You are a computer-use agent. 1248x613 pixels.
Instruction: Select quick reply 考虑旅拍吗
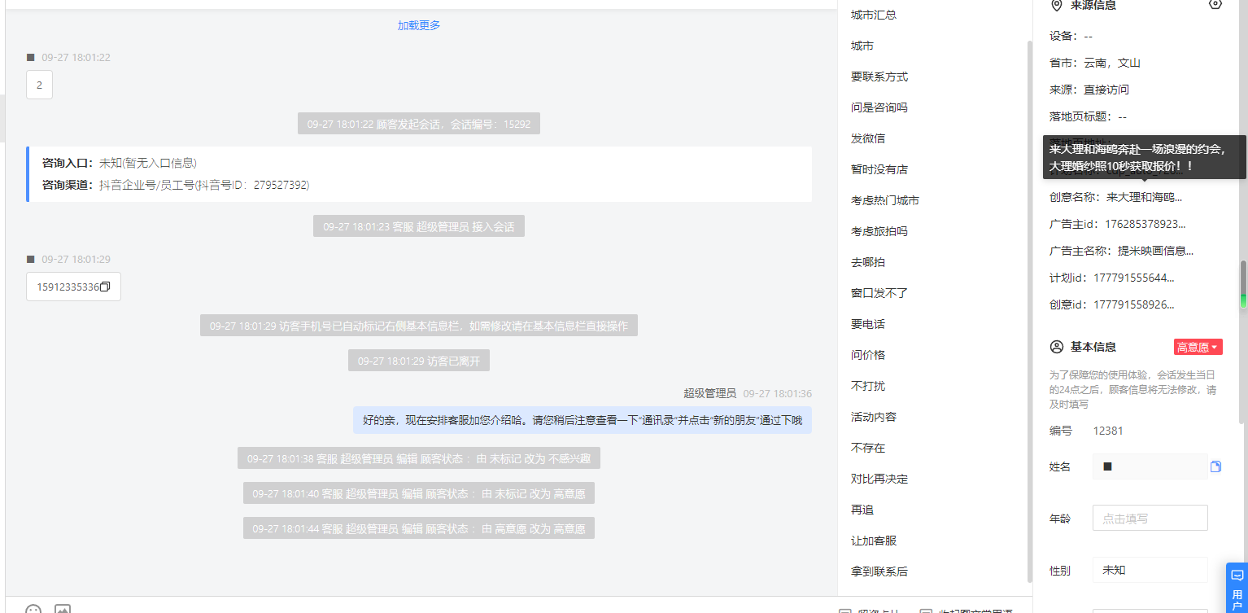tap(879, 231)
